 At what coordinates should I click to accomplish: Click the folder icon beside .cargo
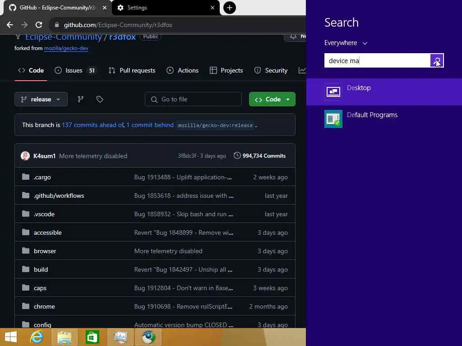tap(26, 177)
